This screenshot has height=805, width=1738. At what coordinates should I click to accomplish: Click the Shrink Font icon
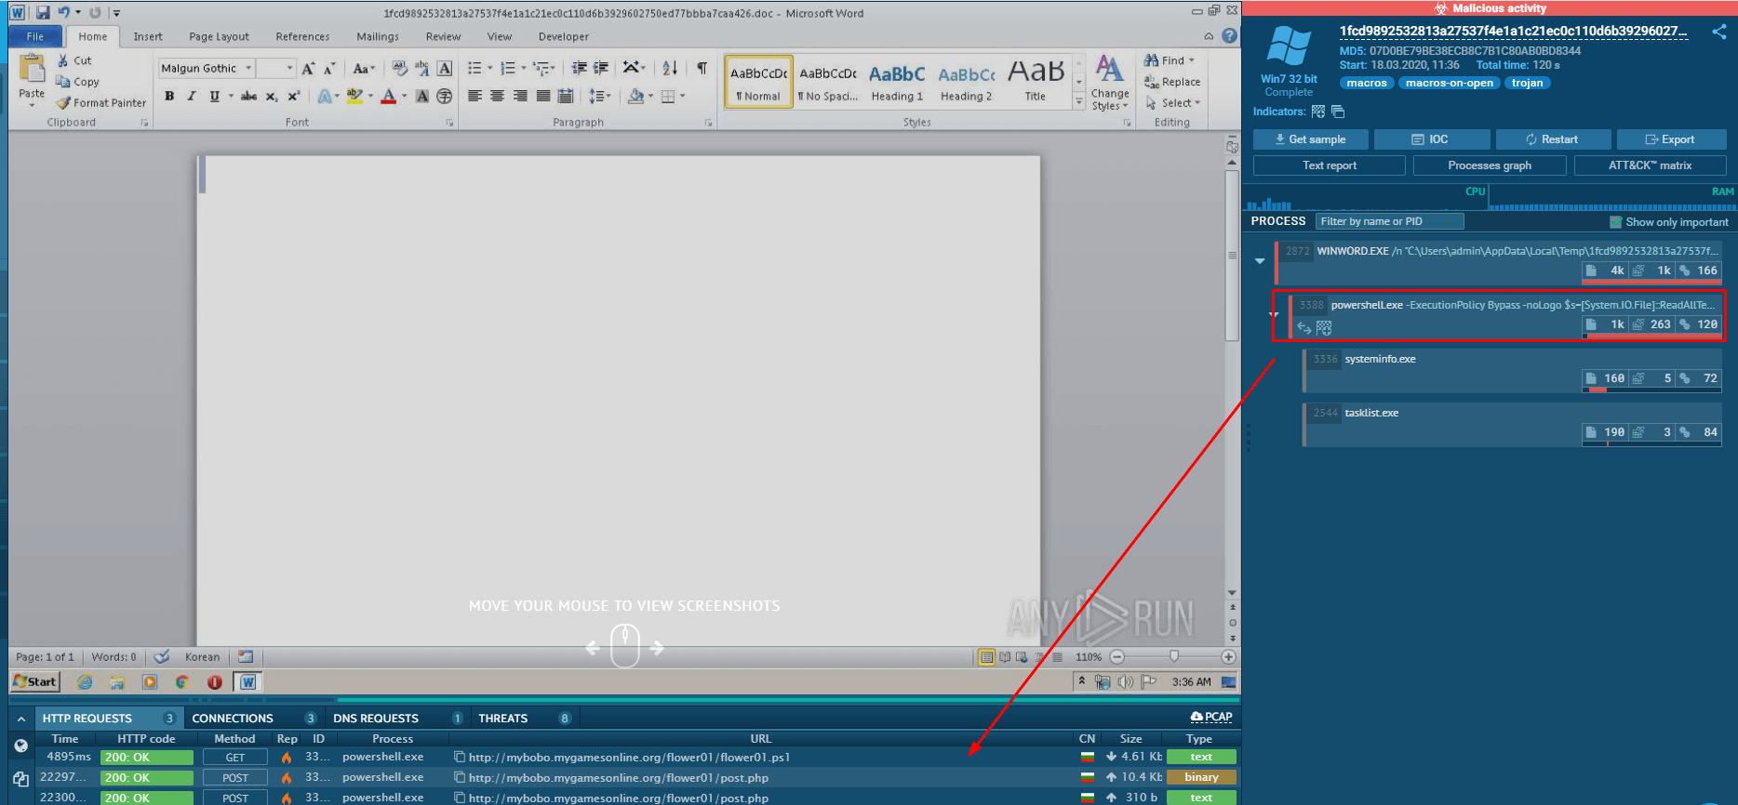click(329, 69)
